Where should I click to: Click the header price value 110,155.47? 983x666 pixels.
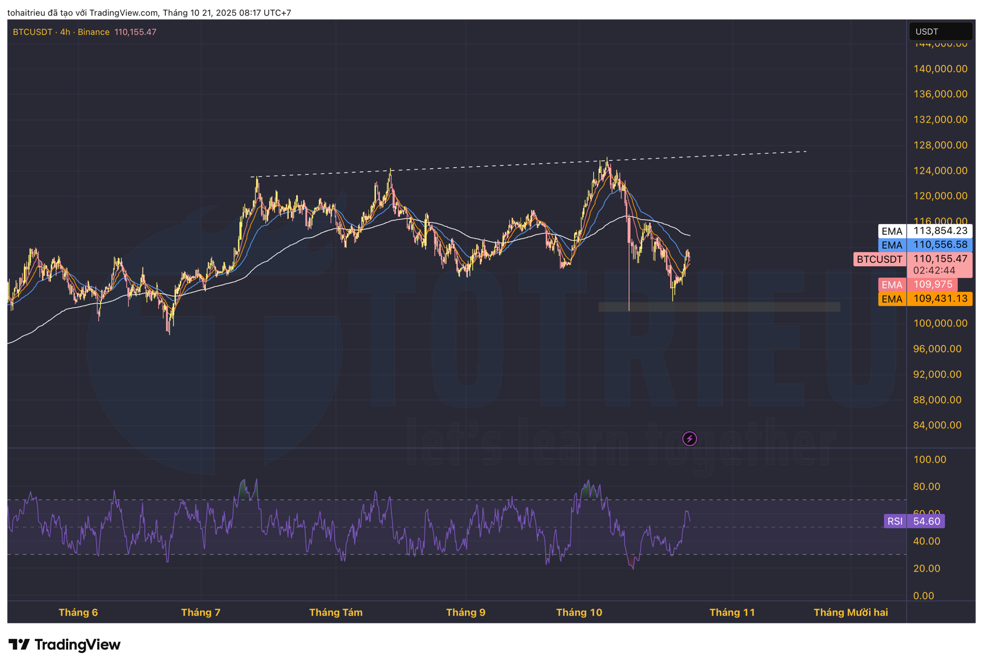(x=135, y=32)
